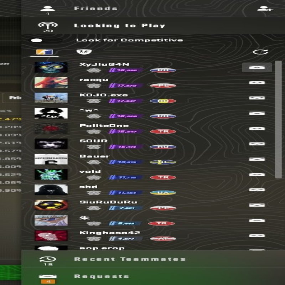Switch to the Competitive mode tab icon
The image size is (285, 285).
coord(84,52)
